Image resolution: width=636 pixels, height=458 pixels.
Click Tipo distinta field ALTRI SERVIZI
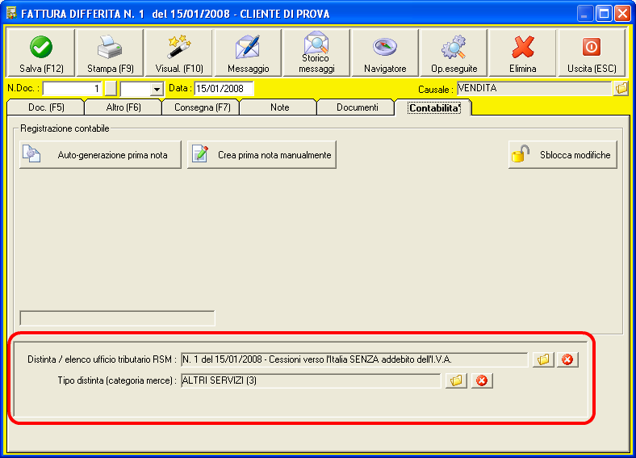tap(311, 380)
